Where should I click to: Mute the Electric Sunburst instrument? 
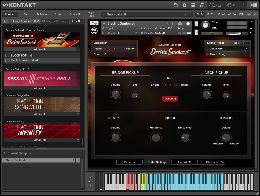pyautogui.click(x=196, y=32)
